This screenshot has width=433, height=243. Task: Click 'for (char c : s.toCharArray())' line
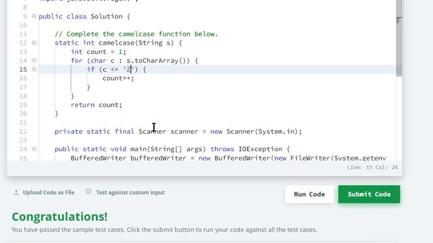pos(135,61)
